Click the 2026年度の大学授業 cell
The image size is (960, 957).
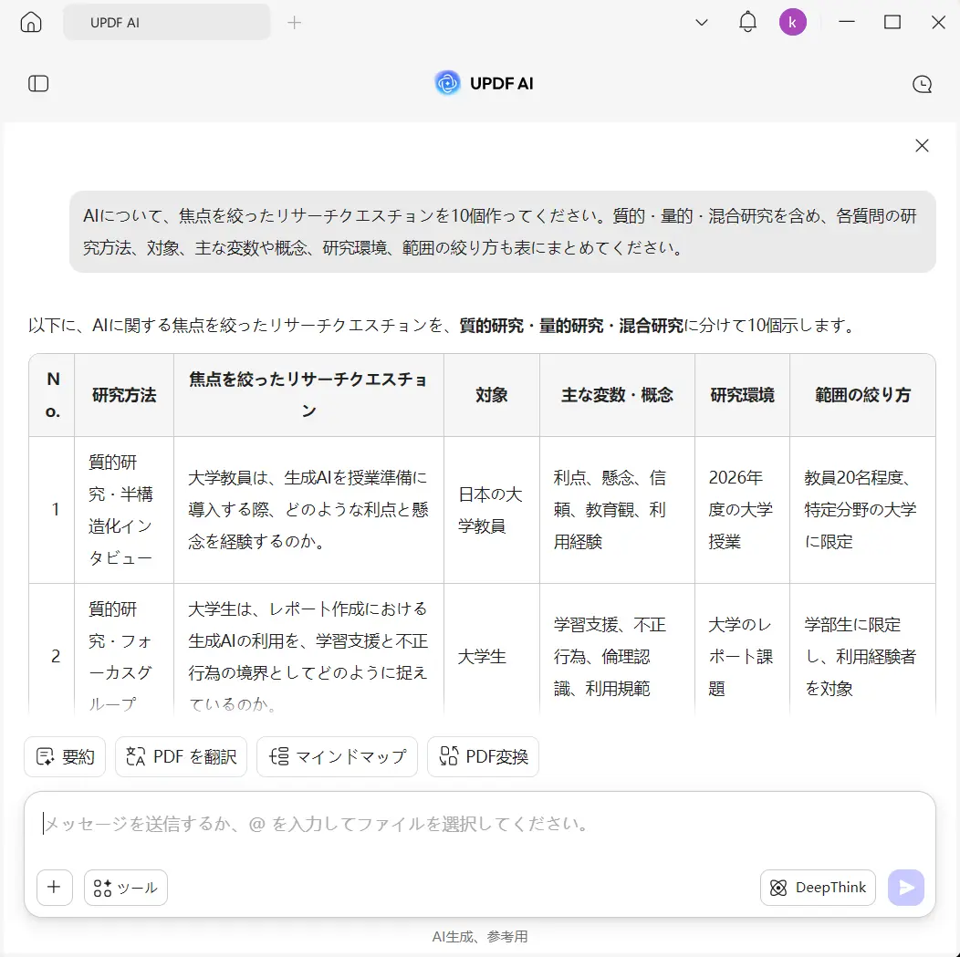pyautogui.click(x=742, y=510)
